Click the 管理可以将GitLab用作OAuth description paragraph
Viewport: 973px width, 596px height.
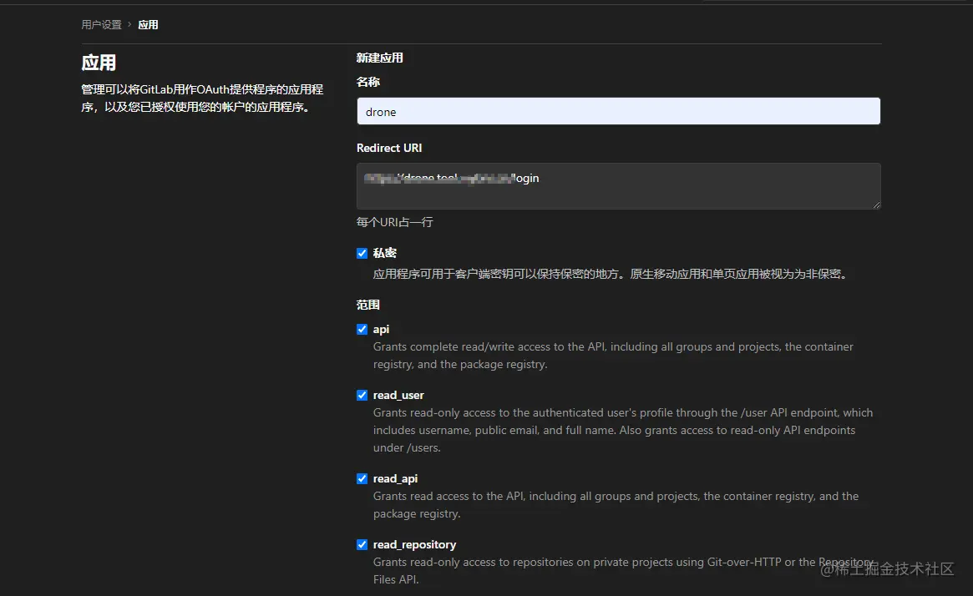[x=202, y=98]
